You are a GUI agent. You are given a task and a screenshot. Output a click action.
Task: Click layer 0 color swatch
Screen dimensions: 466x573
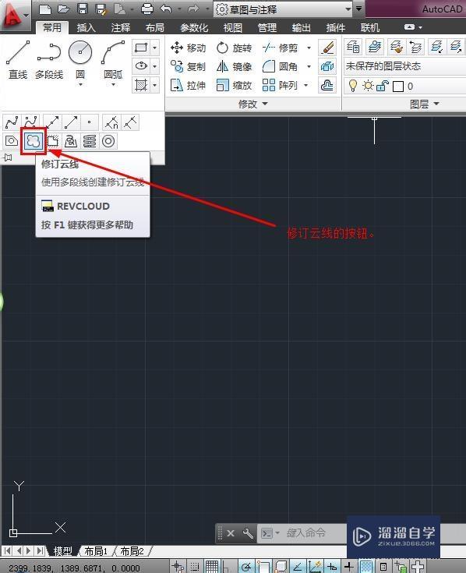click(x=397, y=87)
